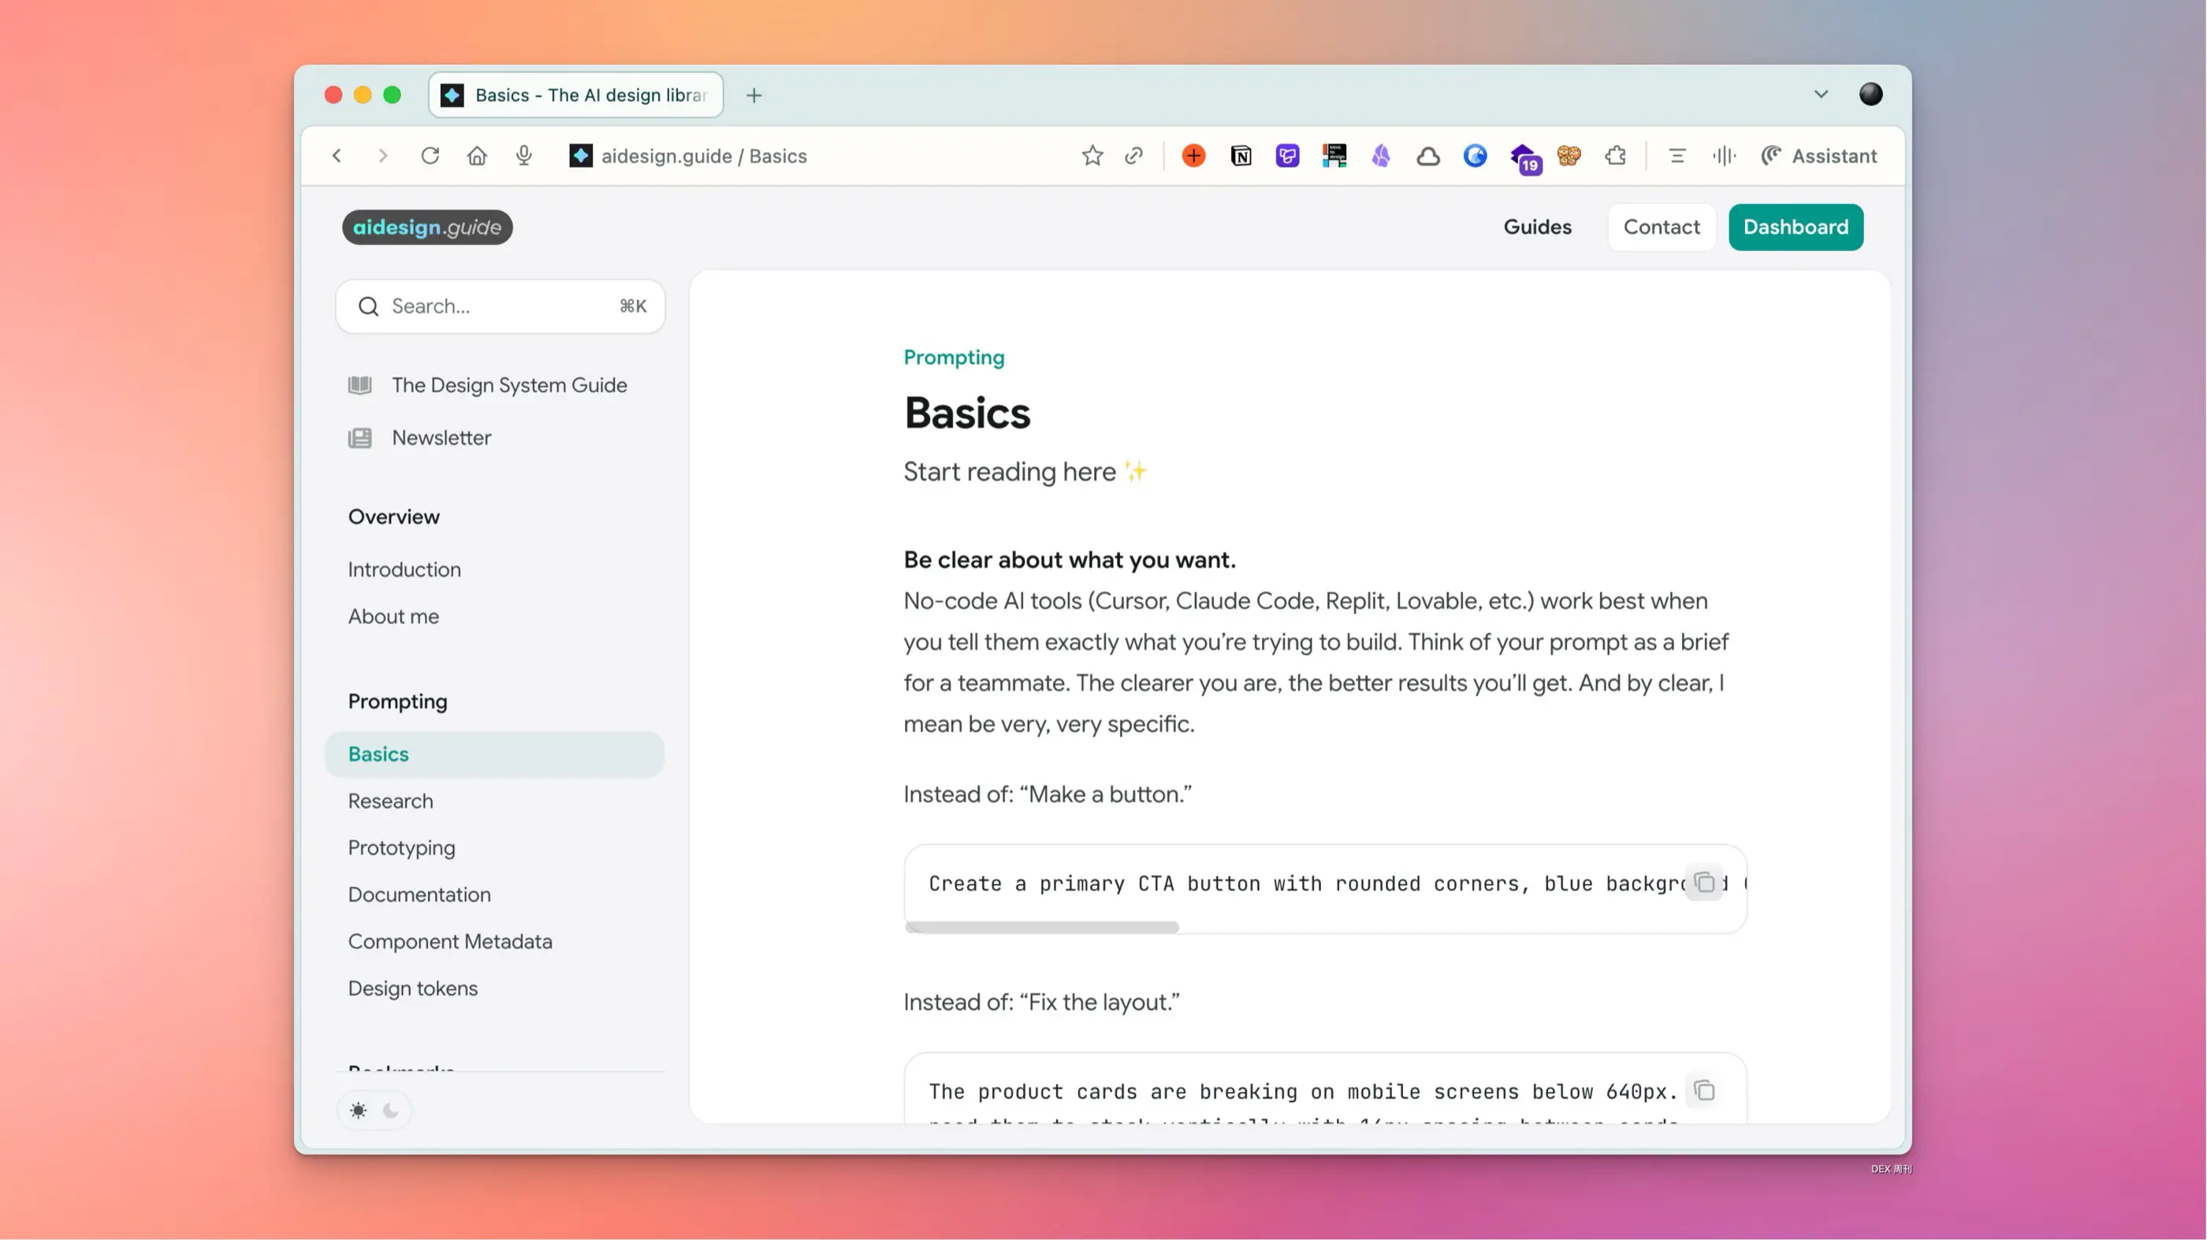Click the home icon in browser toolbar

pos(477,156)
